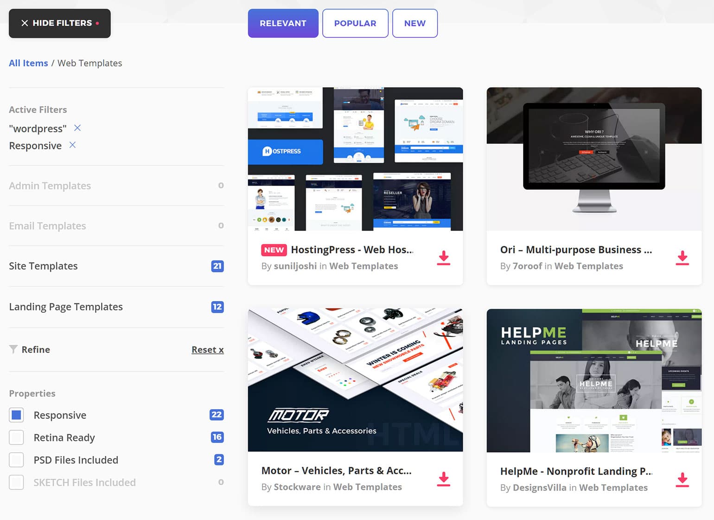This screenshot has width=714, height=520.
Task: Check PSD Files Included
Action: coord(16,460)
